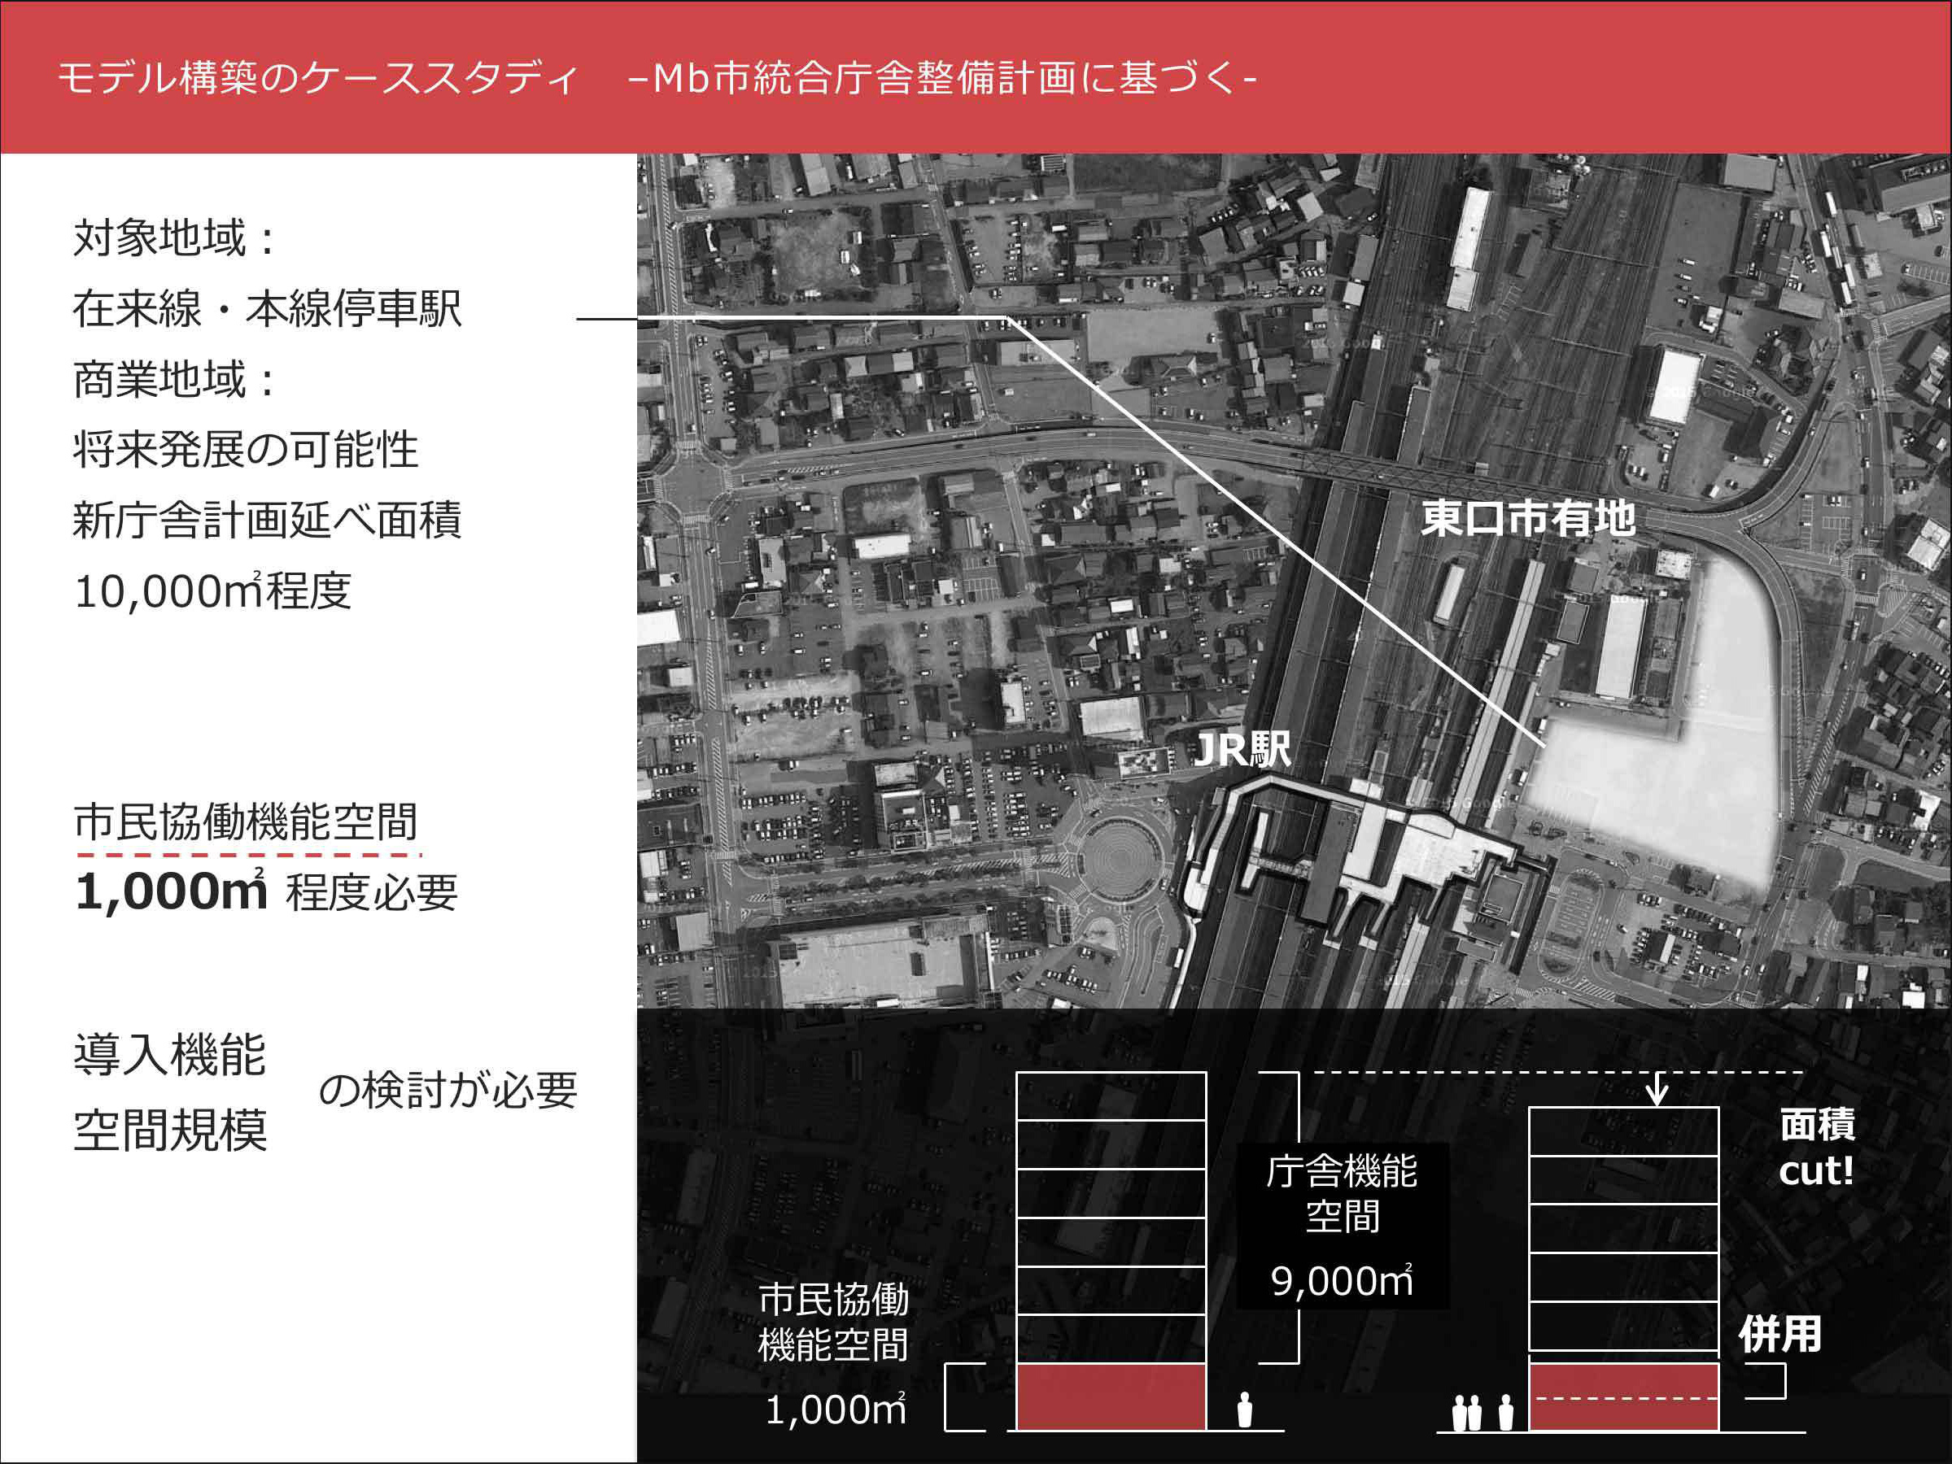The height and width of the screenshot is (1464, 1952).
Task: Click the red block in left building diagram
Action: click(x=1111, y=1397)
